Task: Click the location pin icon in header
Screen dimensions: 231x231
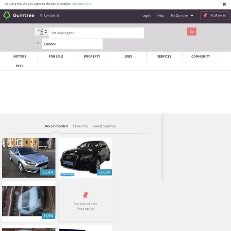Action: (x=41, y=15)
